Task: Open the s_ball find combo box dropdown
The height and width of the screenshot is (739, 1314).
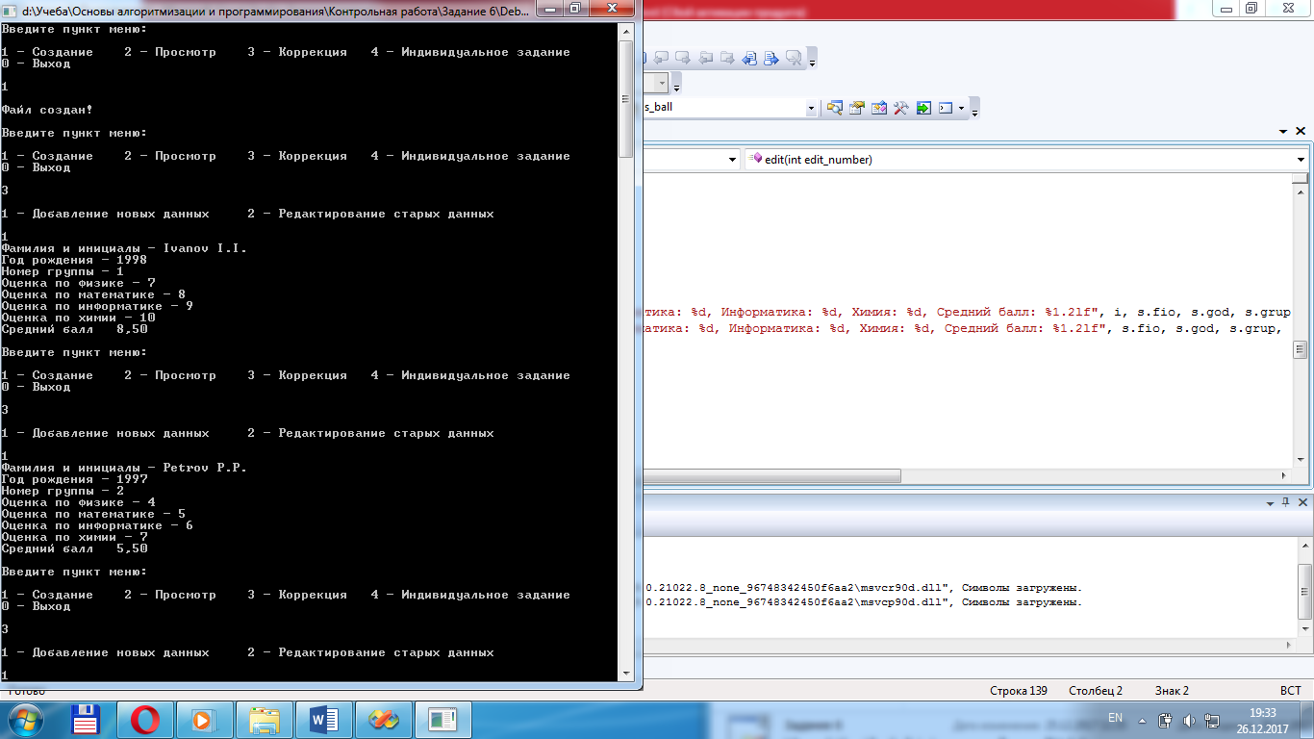Action: (811, 108)
